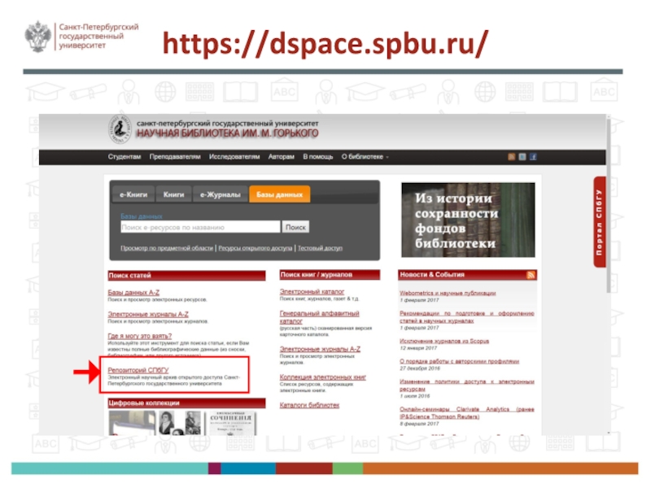Screen dimensions: 651x488
Task: Click portraits digital collection thumbnail
Action: click(x=180, y=423)
